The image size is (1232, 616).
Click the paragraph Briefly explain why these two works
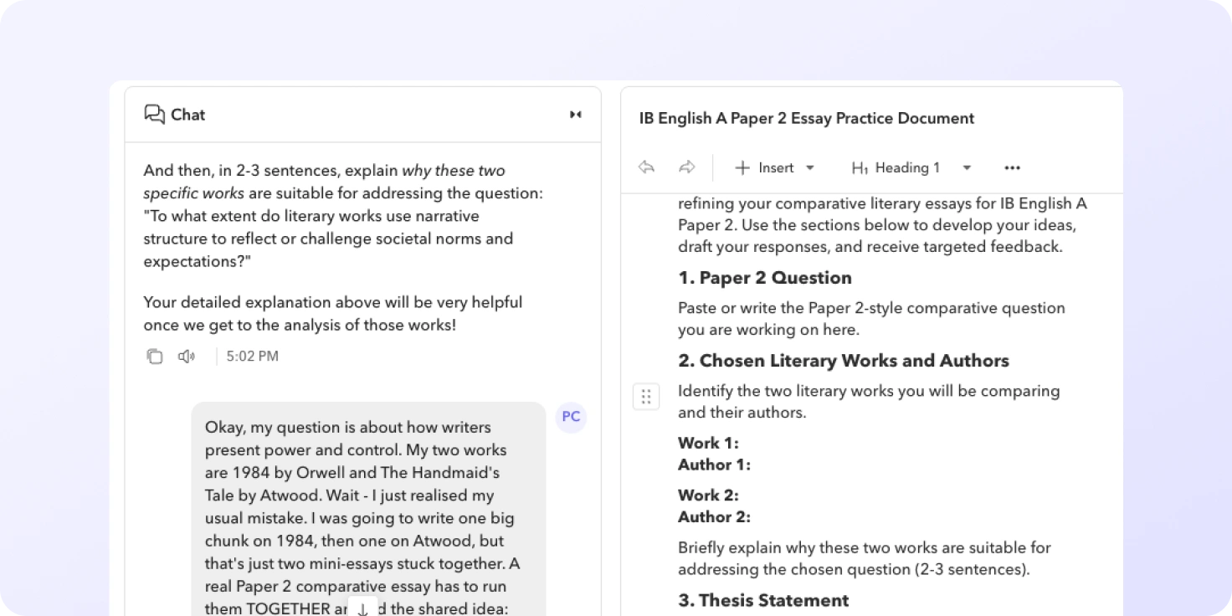click(865, 559)
